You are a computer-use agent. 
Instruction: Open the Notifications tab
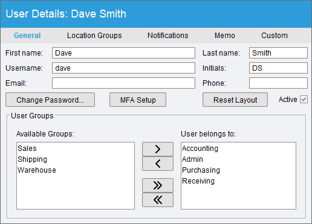[x=168, y=36]
